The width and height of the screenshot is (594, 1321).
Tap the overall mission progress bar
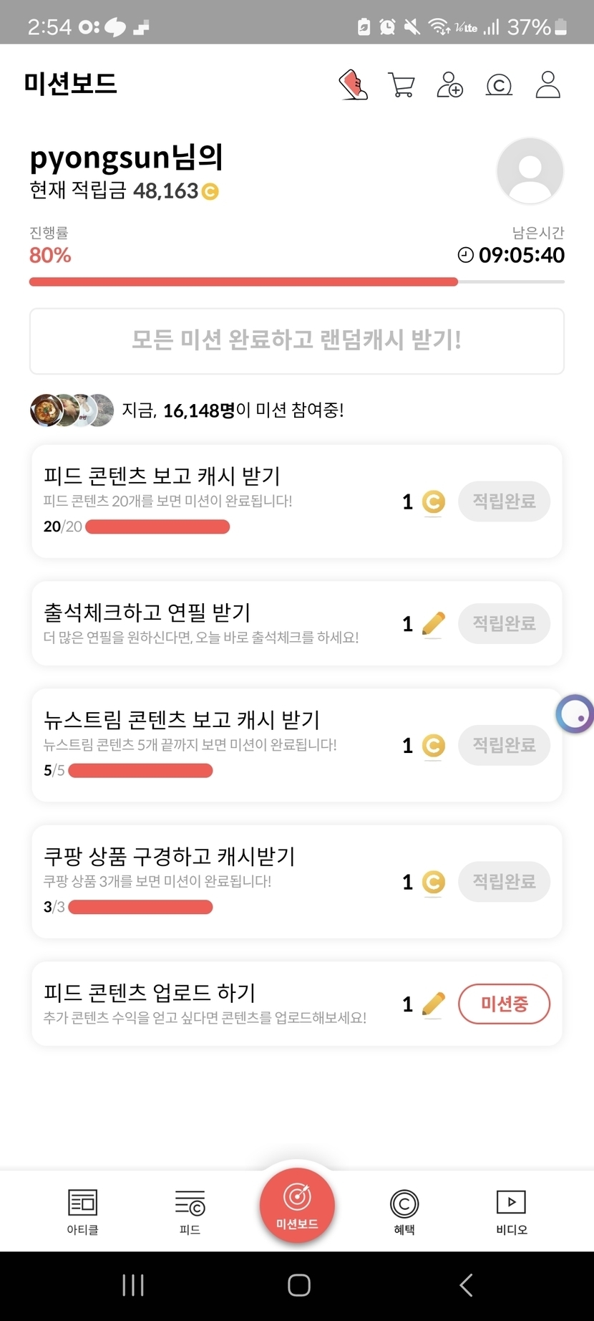[297, 282]
